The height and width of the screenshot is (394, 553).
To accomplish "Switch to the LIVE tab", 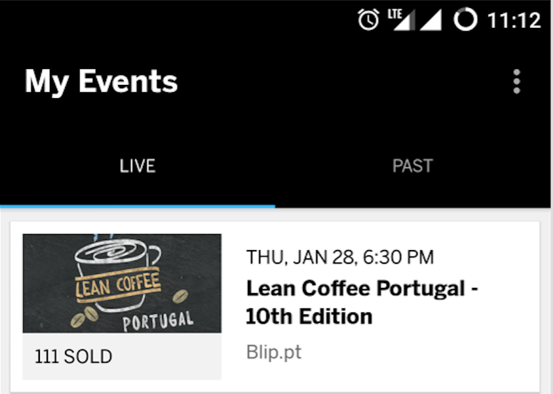I will click(138, 166).
